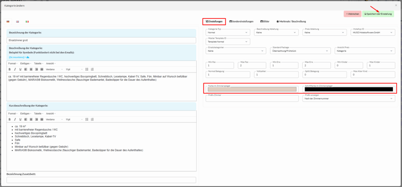Expand the Standard Package dropdown
The width and height of the screenshot is (402, 187).
coord(301,51)
